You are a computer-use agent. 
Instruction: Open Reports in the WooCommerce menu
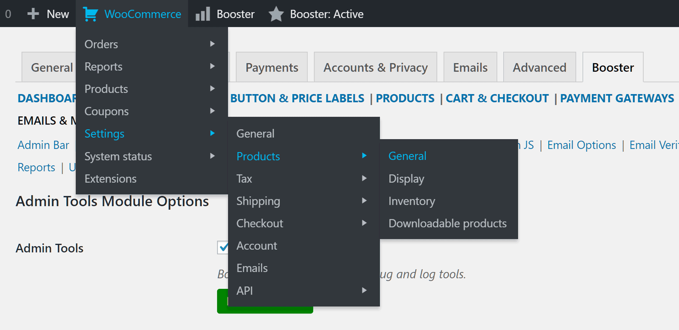(x=152, y=67)
